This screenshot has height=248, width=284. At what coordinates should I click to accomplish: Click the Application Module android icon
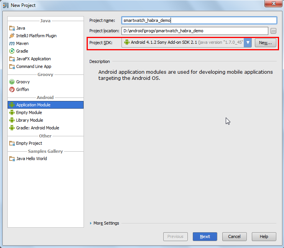(12, 105)
